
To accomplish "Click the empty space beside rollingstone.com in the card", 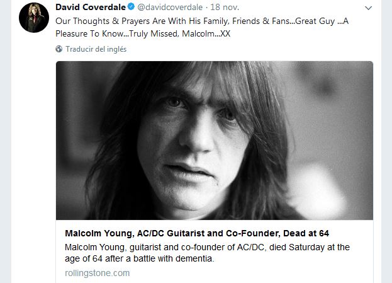I will 252,273.
